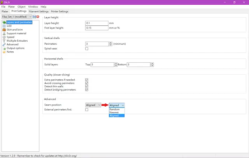Click the Support material icon
249x158 pixels.
point(4,33)
